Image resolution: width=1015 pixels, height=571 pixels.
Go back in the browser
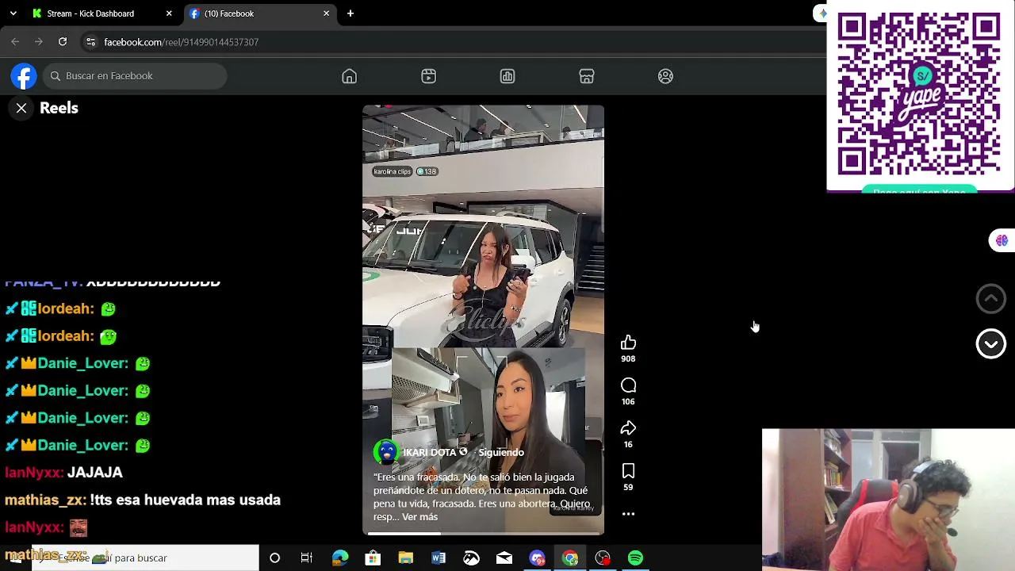coord(15,42)
